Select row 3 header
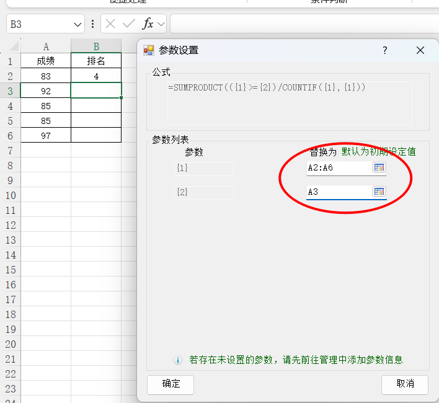 click(10, 91)
